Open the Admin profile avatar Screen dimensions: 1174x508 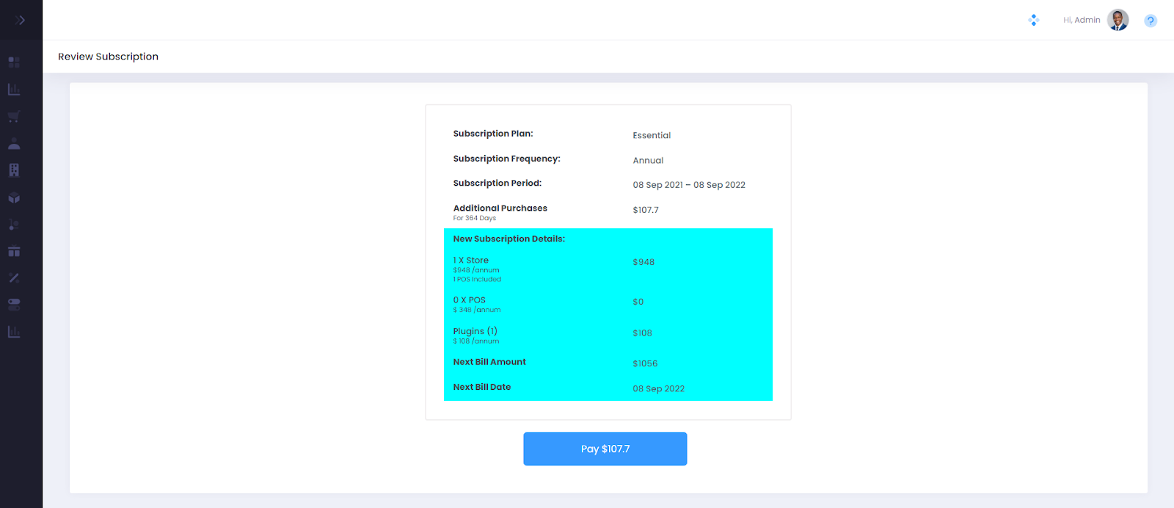pyautogui.click(x=1118, y=20)
